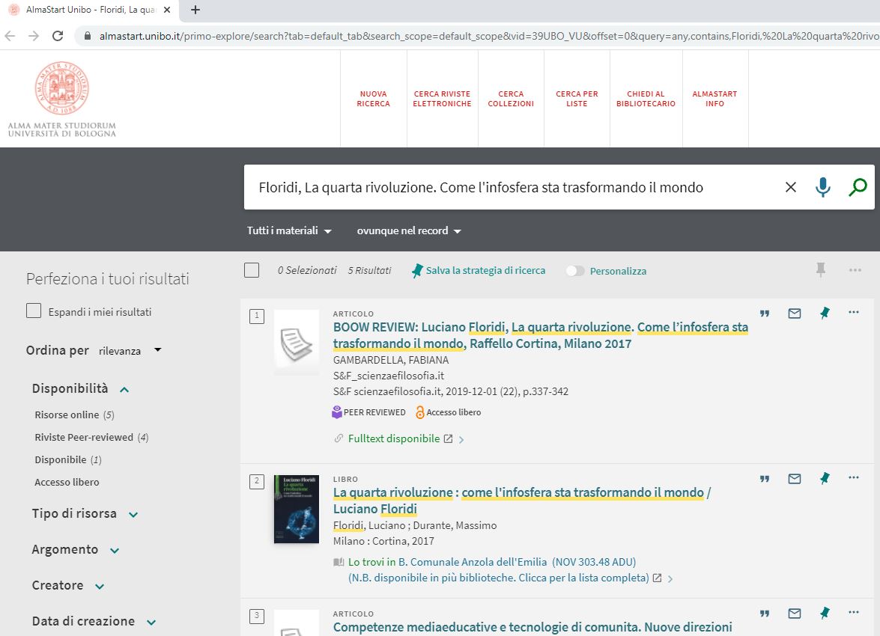Click the Accesso libero open access badge

tap(448, 412)
